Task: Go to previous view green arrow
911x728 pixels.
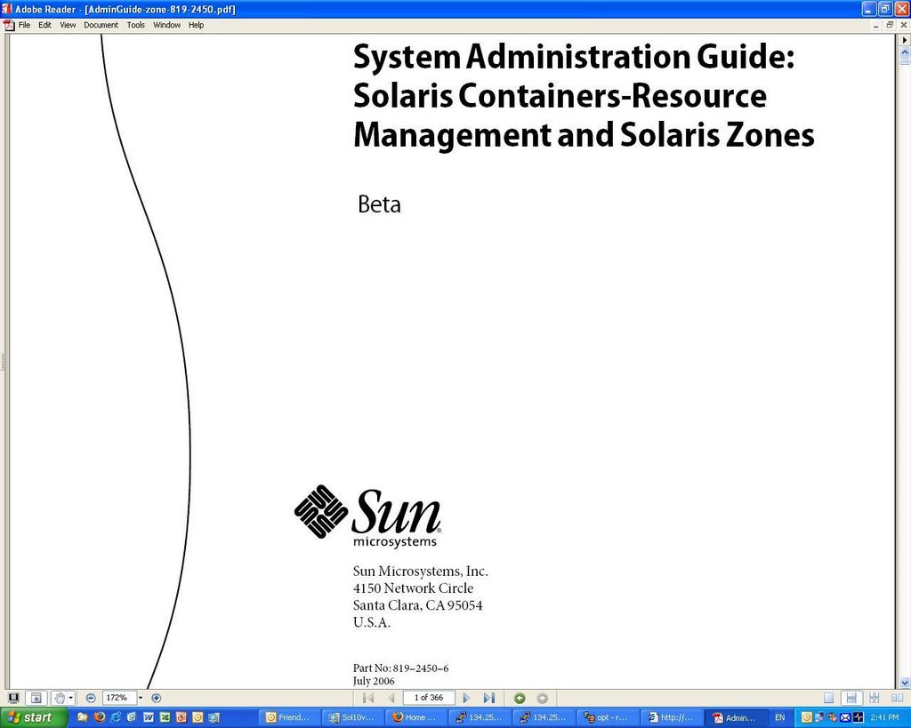Action: click(x=520, y=699)
